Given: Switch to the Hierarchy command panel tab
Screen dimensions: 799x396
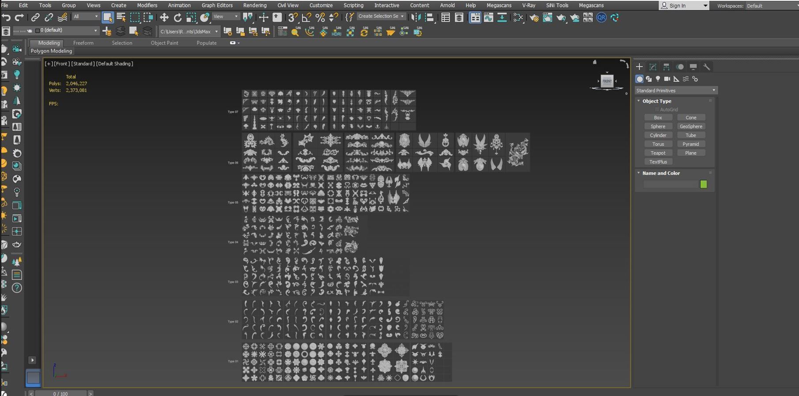Looking at the screenshot, I should [666, 67].
